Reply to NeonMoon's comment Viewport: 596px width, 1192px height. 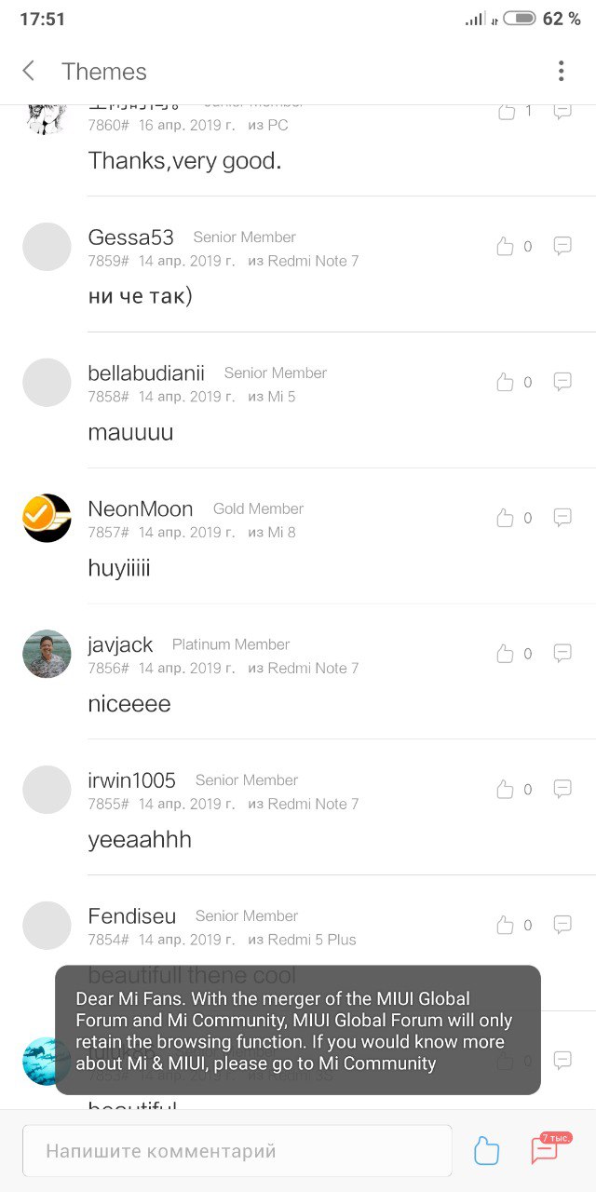(x=562, y=517)
